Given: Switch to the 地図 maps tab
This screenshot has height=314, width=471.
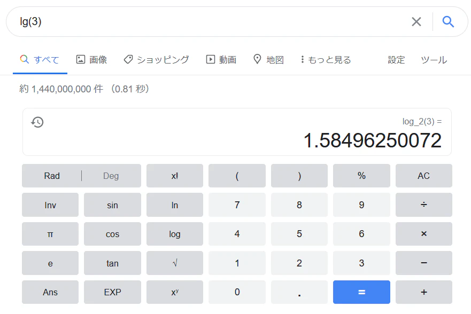Looking at the screenshot, I should pyautogui.click(x=268, y=60).
